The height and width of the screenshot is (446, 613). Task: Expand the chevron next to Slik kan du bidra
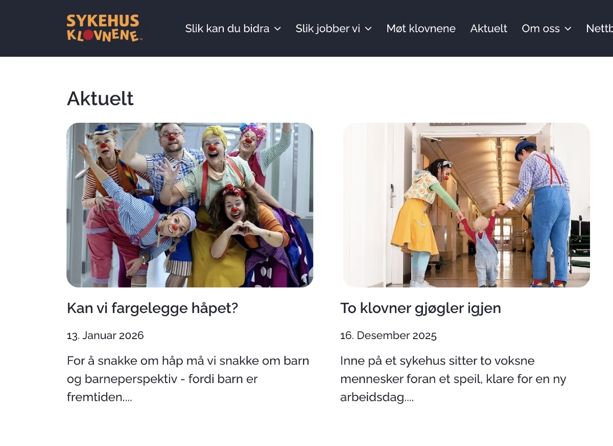click(277, 29)
